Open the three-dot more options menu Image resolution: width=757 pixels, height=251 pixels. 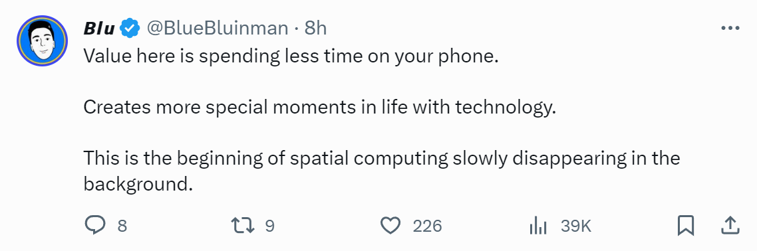(x=730, y=28)
